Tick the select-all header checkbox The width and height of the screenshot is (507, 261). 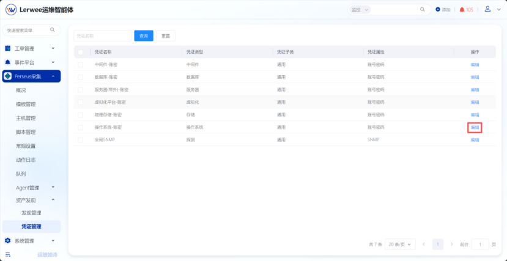tap(81, 52)
